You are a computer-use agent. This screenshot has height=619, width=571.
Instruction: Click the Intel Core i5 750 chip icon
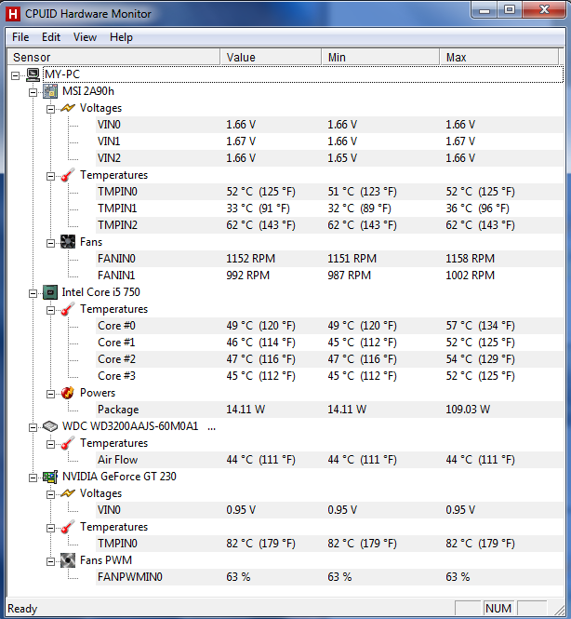pyautogui.click(x=50, y=292)
